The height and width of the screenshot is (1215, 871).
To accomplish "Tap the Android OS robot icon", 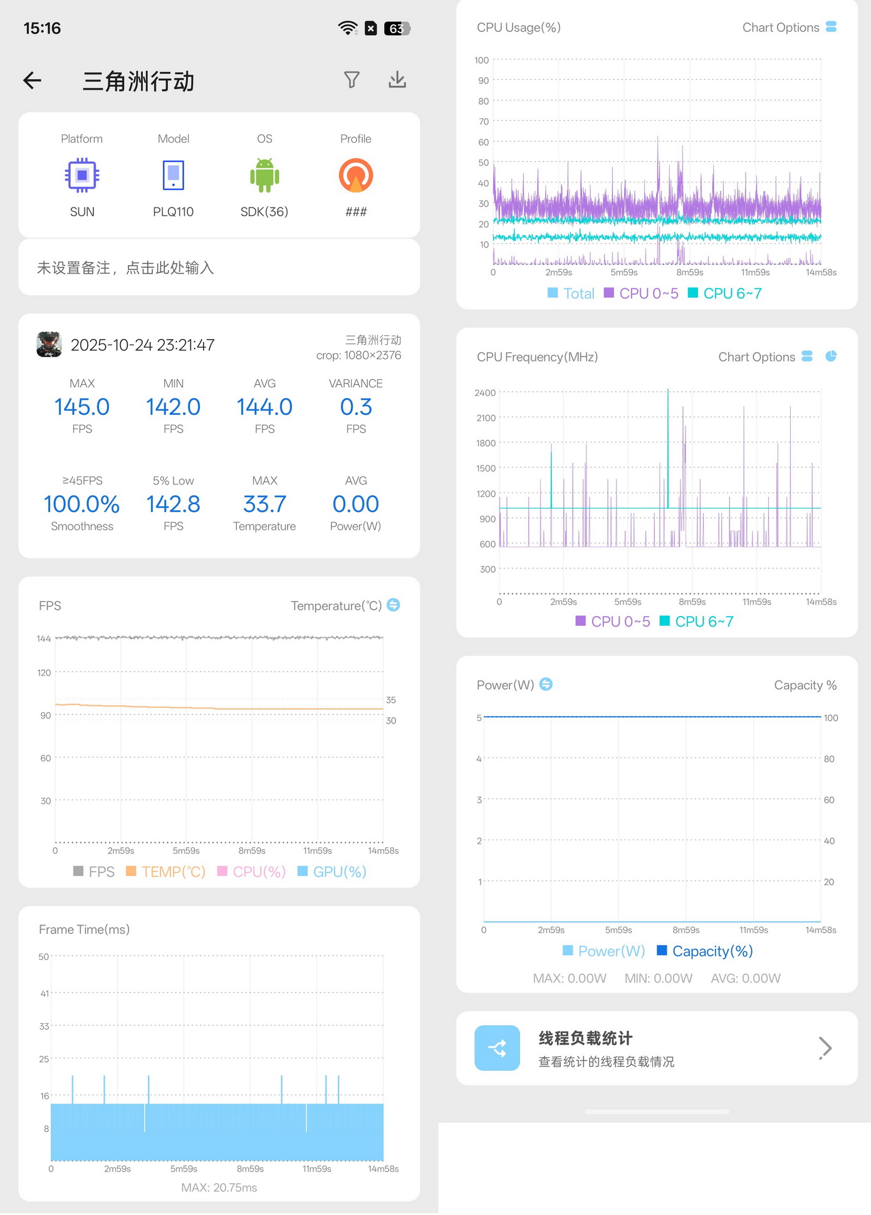I will pos(264,175).
